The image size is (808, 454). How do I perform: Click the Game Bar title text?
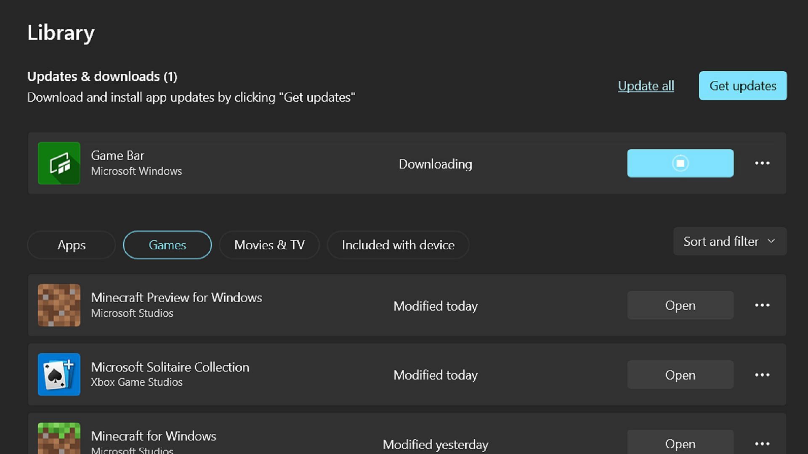pyautogui.click(x=117, y=156)
